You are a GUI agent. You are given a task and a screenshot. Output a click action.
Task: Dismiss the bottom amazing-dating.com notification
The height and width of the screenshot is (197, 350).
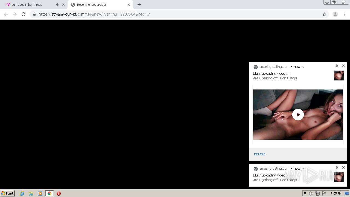(x=343, y=167)
